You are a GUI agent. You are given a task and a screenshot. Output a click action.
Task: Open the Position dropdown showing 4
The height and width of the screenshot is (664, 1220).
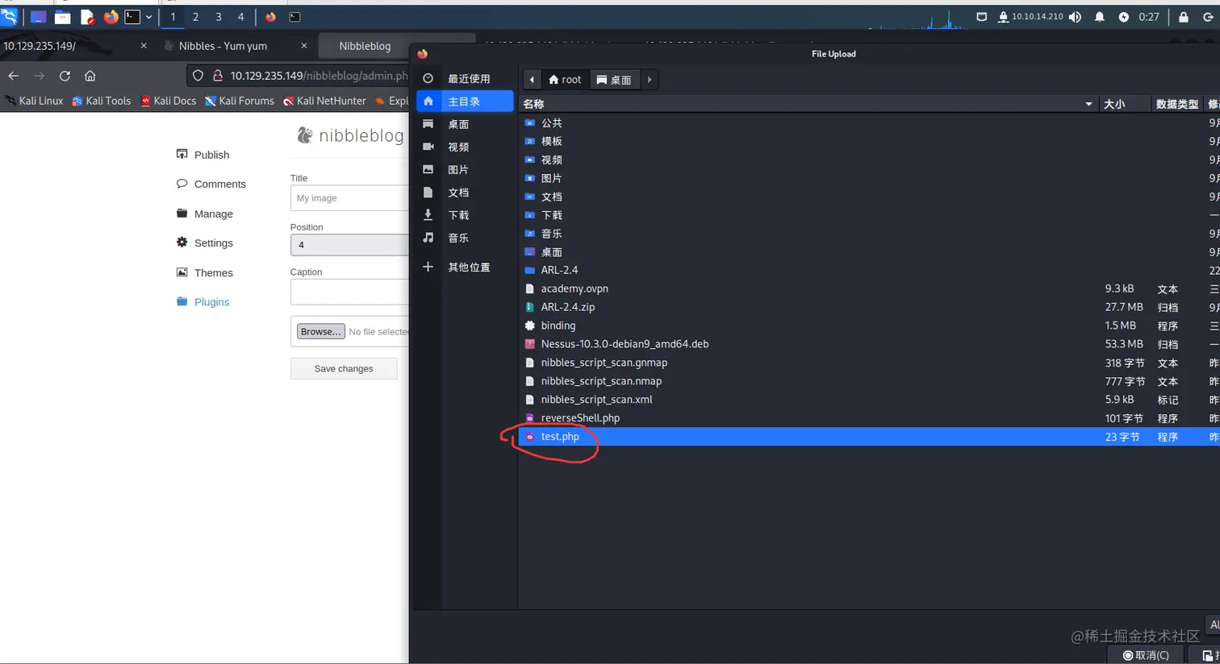point(349,245)
